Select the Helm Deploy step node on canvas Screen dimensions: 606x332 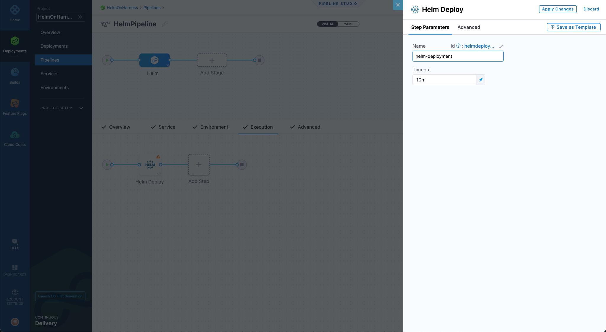(150, 165)
